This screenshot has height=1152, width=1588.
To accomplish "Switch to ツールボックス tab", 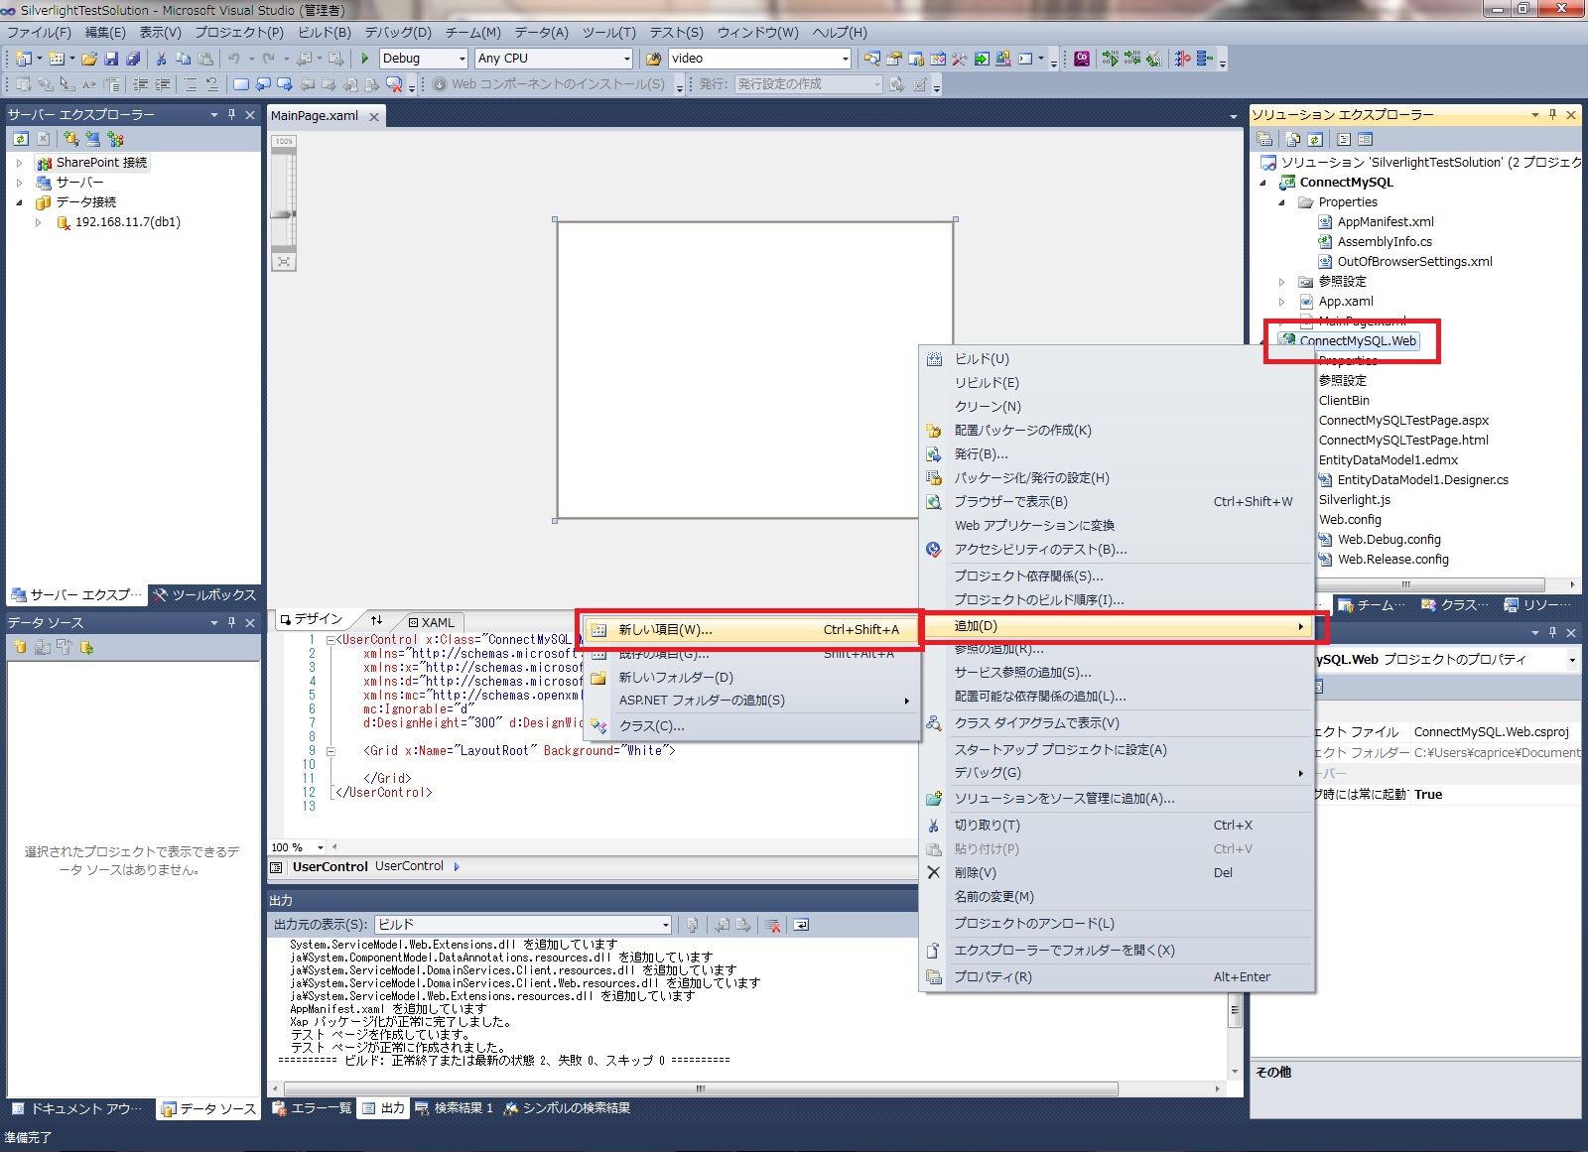I will point(203,595).
